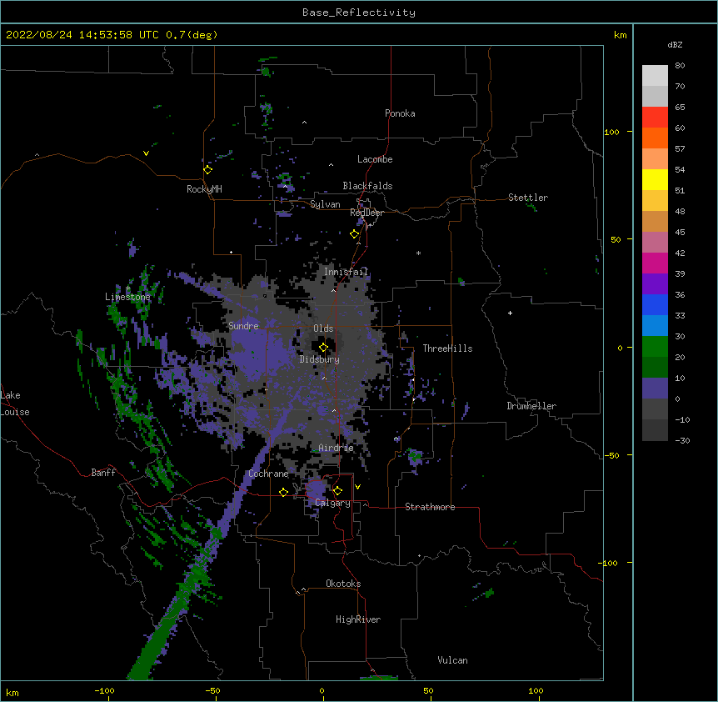This screenshot has width=718, height=702.
Task: Choose the bright green legend swatch near 30
Action: 655,347
